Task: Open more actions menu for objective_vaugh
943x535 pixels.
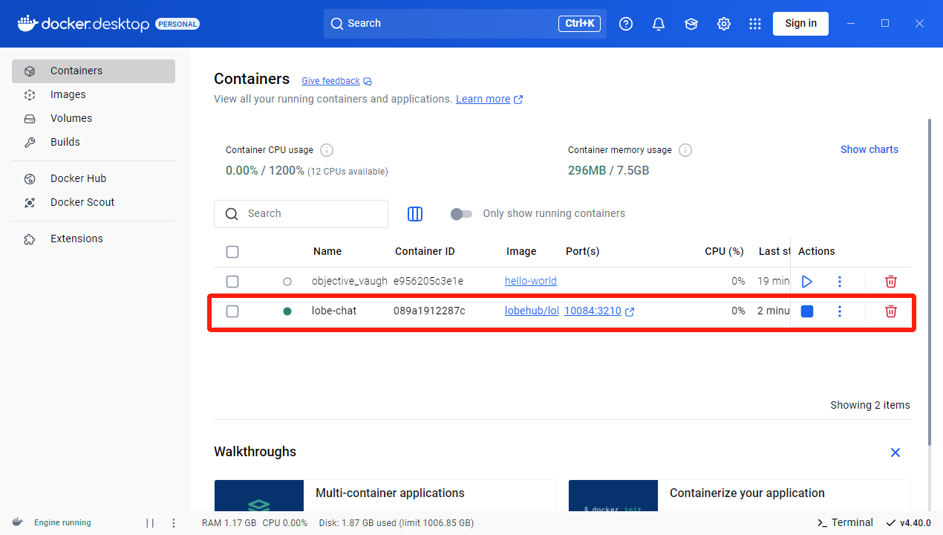Action: click(840, 282)
